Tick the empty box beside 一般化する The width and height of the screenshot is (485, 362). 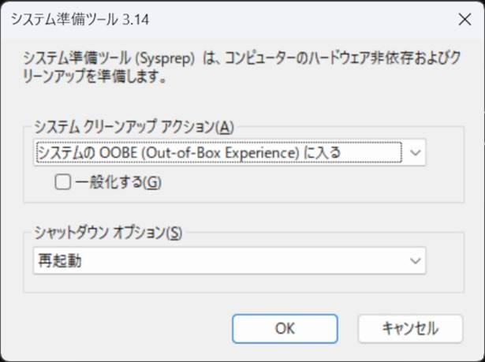[63, 181]
